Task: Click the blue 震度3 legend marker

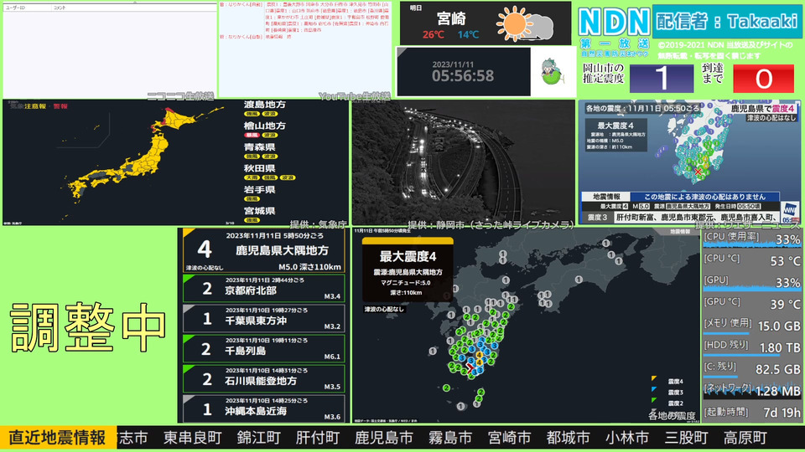Action: coord(654,389)
